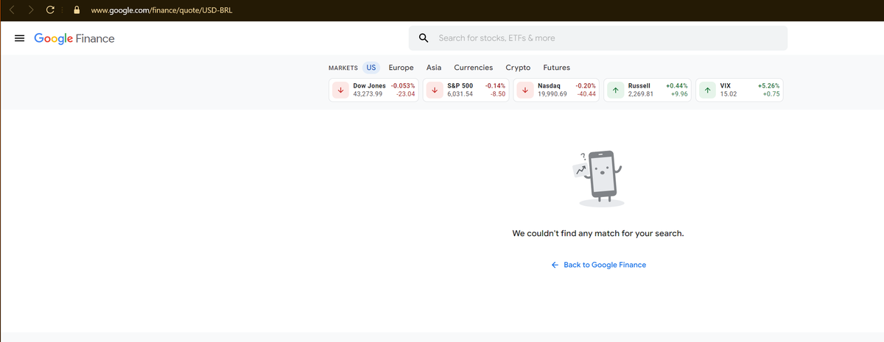The height and width of the screenshot is (342, 884).
Task: Click the Russell +0.44% change
Action: 676,86
